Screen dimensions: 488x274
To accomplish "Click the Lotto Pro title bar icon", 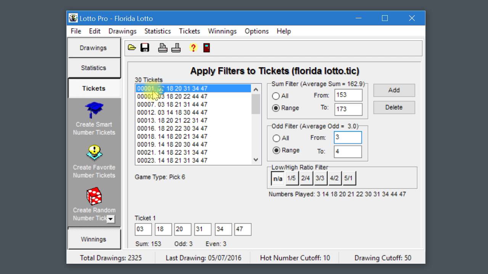I will 73,18.
